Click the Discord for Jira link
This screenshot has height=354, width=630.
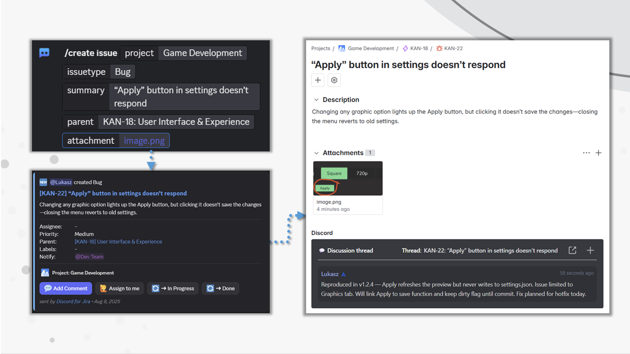[x=73, y=301]
